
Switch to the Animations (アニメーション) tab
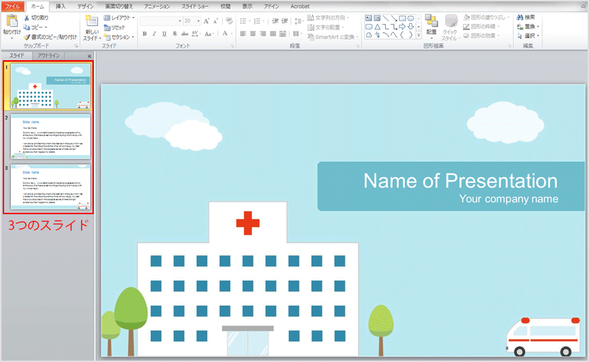point(157,6)
